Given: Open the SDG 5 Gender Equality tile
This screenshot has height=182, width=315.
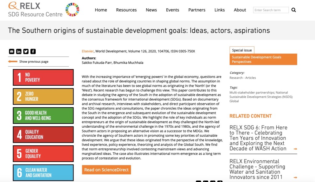Looking at the screenshot, I should (x=43, y=154).
